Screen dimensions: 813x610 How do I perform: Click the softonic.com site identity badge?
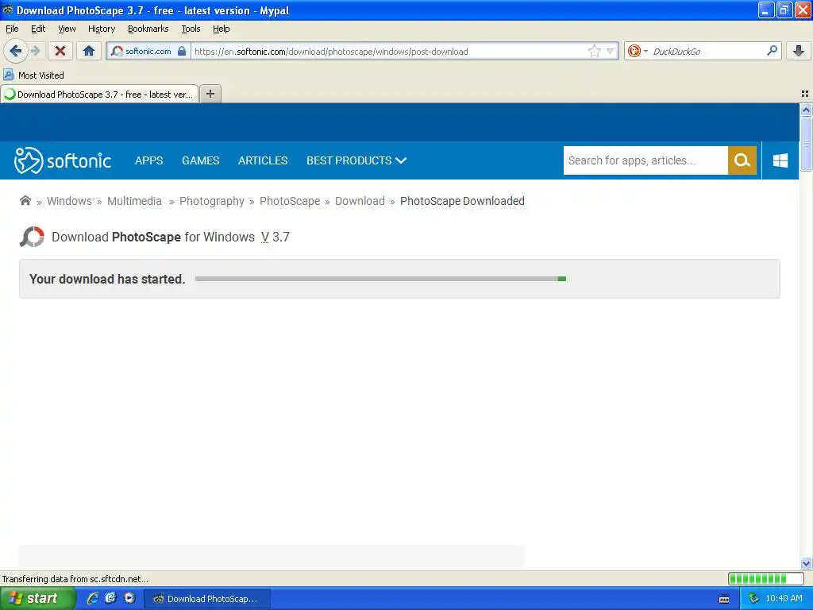pos(148,51)
